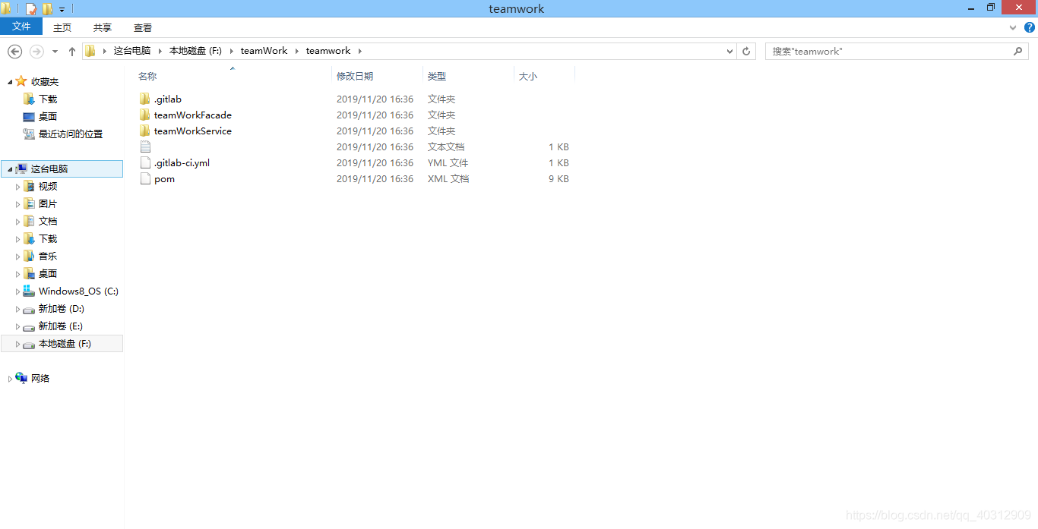This screenshot has height=529, width=1038.
Task: Click the 文件夹 type cell for .gitlab
Action: click(441, 99)
